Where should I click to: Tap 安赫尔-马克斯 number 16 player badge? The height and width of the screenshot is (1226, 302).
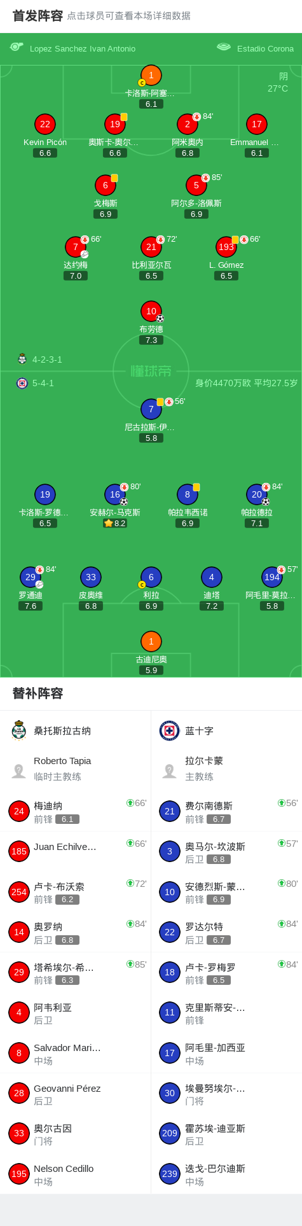click(x=115, y=494)
